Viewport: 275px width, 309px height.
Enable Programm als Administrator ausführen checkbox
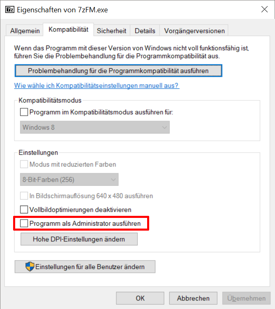tap(24, 223)
